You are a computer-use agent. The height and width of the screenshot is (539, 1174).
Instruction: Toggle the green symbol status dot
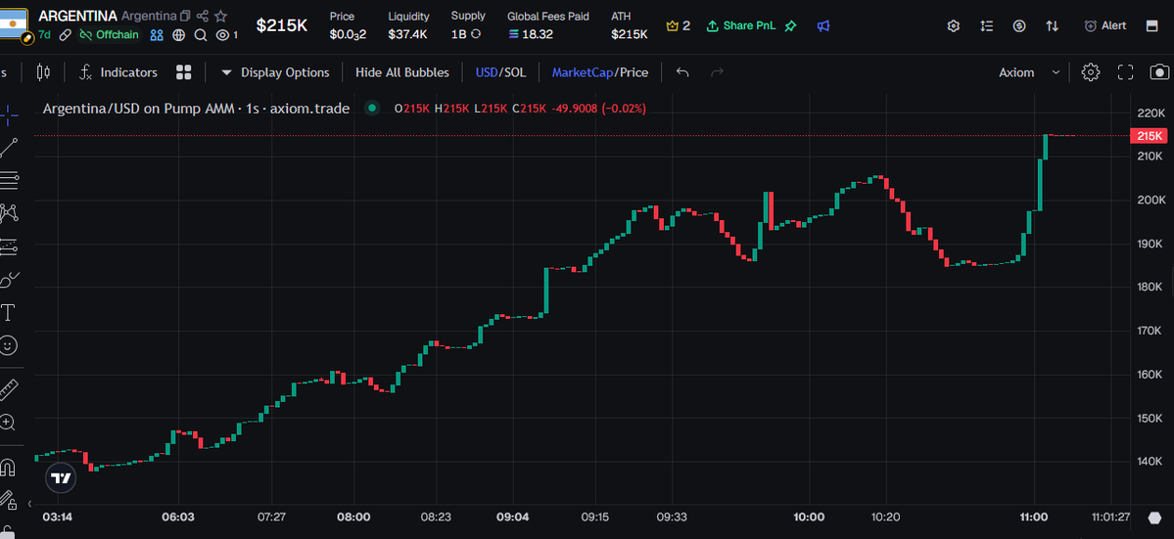click(x=371, y=109)
